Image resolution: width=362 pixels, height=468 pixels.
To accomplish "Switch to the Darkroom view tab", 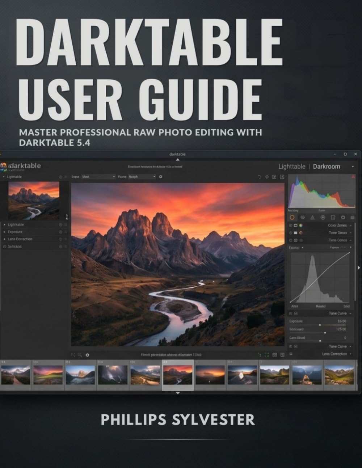I will (x=327, y=166).
